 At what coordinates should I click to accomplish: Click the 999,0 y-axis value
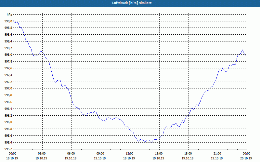pyautogui.click(x=8, y=21)
